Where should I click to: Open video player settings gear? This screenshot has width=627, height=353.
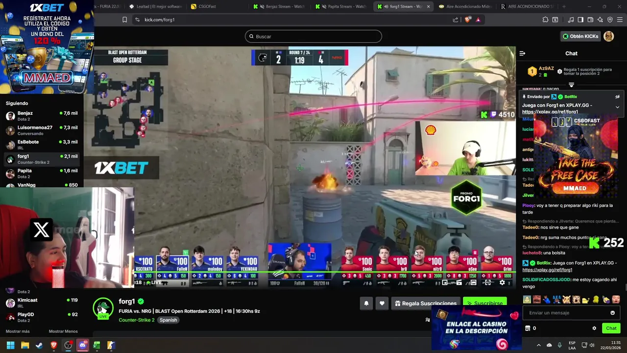pos(502,282)
